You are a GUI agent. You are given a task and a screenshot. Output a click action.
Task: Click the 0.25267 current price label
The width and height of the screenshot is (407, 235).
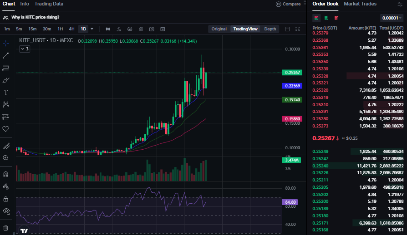tap(292, 73)
